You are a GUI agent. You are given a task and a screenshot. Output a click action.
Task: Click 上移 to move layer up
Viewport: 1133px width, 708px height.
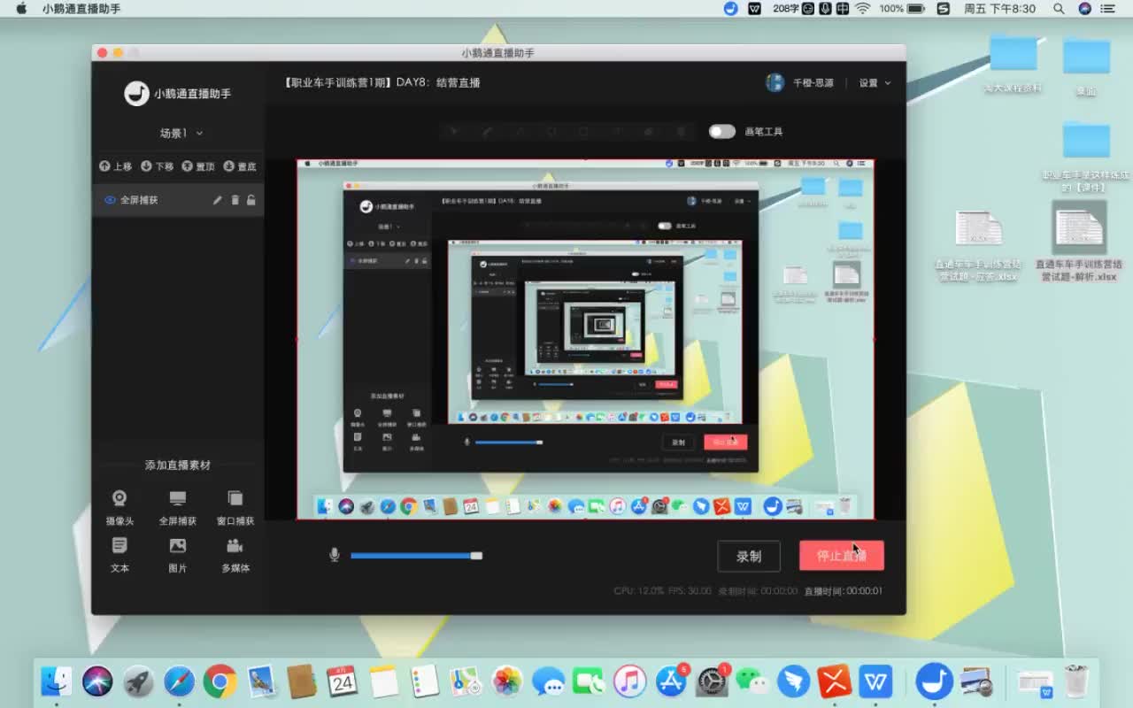click(116, 166)
